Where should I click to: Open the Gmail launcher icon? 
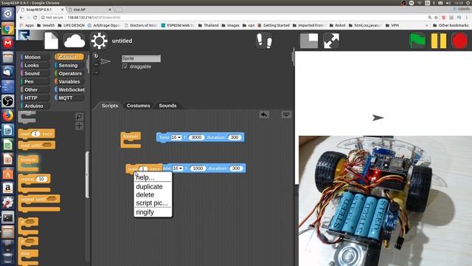[8, 43]
